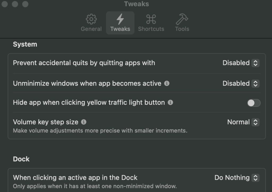This screenshot has width=272, height=192.
Task: Click the Shortcuts tab label
Action: 151,29
